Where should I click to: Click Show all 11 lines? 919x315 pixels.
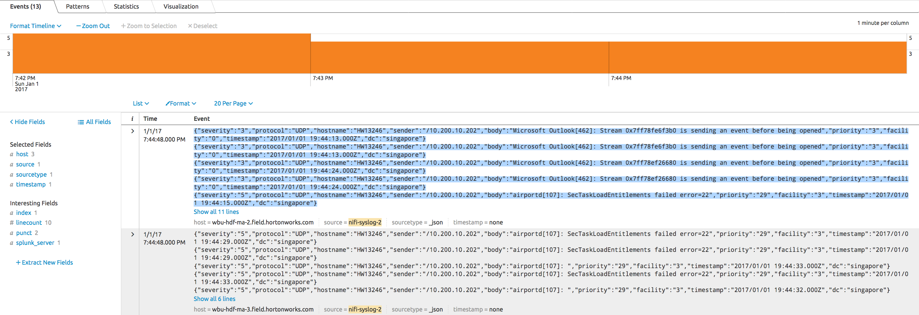pos(216,212)
